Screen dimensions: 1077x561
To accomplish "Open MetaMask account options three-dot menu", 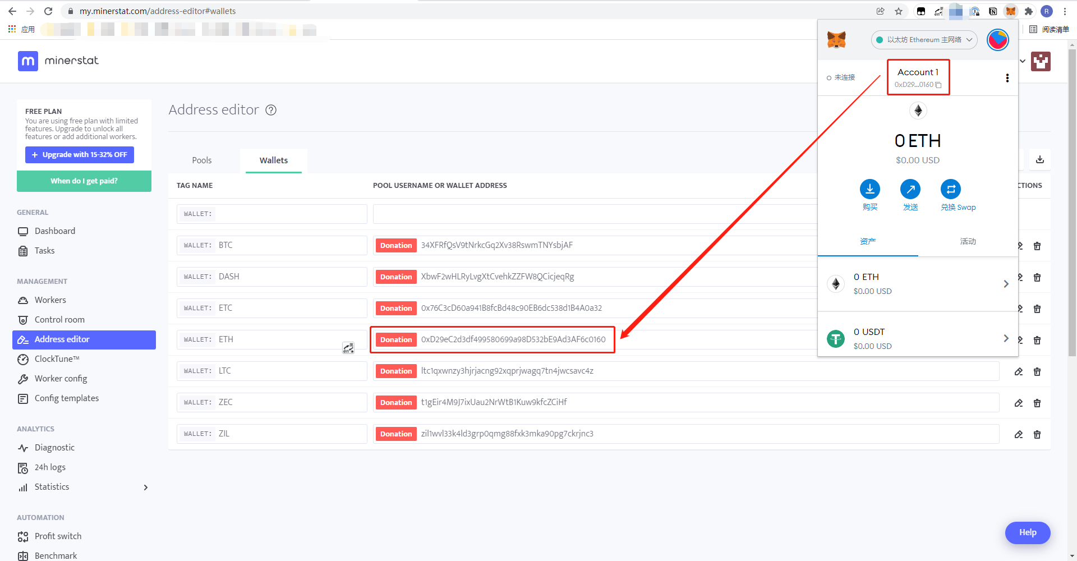I will coord(1007,78).
